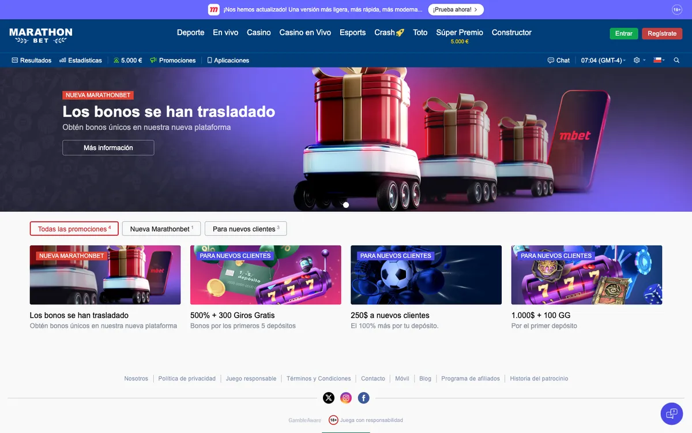Click the red 'm' app icon in banner
The height and width of the screenshot is (433, 692).
(214, 10)
